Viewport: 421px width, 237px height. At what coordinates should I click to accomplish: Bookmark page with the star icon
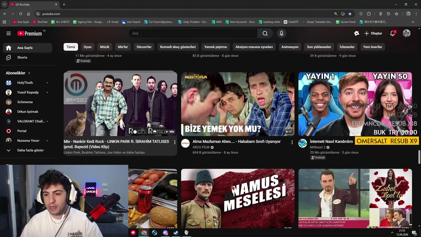pyautogui.click(x=350, y=14)
